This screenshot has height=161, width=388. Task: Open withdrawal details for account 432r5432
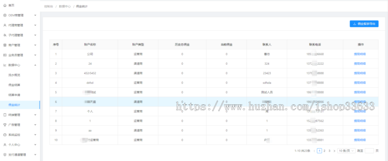click(x=360, y=73)
